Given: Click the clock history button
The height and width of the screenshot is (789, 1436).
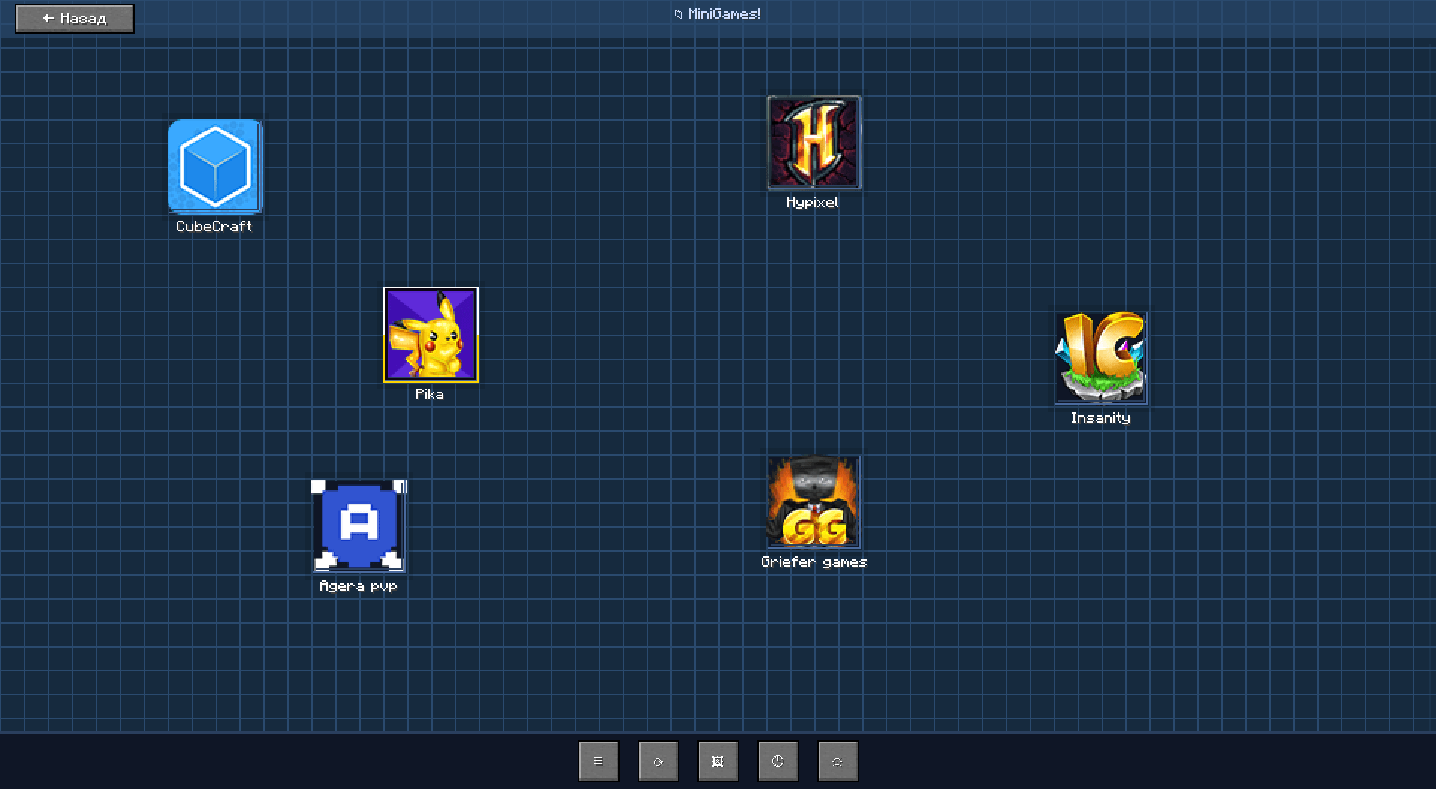Looking at the screenshot, I should point(778,761).
